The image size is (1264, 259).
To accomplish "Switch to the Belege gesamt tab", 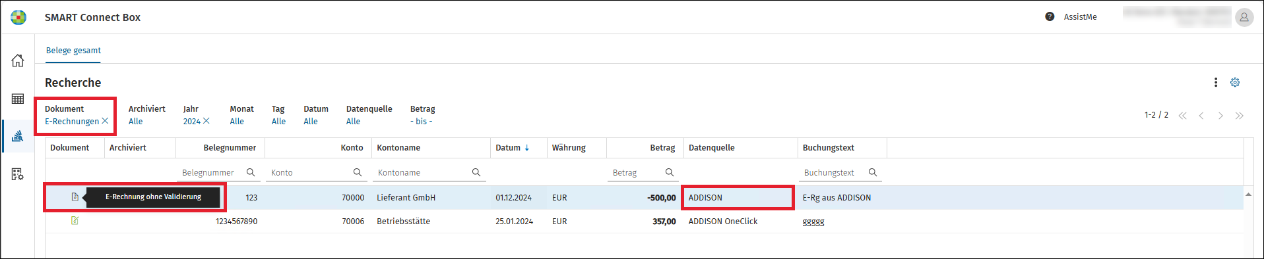I will [x=73, y=51].
